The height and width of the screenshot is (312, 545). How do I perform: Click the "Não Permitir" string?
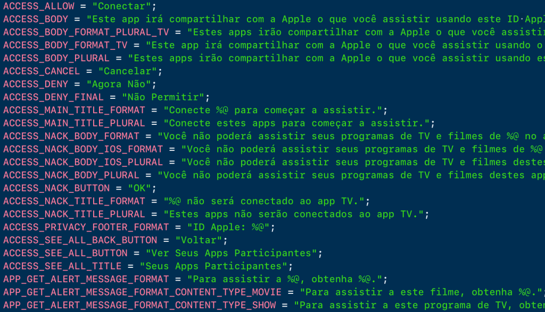(x=163, y=97)
